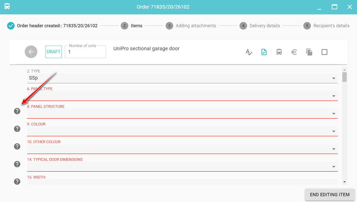The image size is (357, 202).
Task: Click the spell-check validation icon
Action: (x=249, y=52)
